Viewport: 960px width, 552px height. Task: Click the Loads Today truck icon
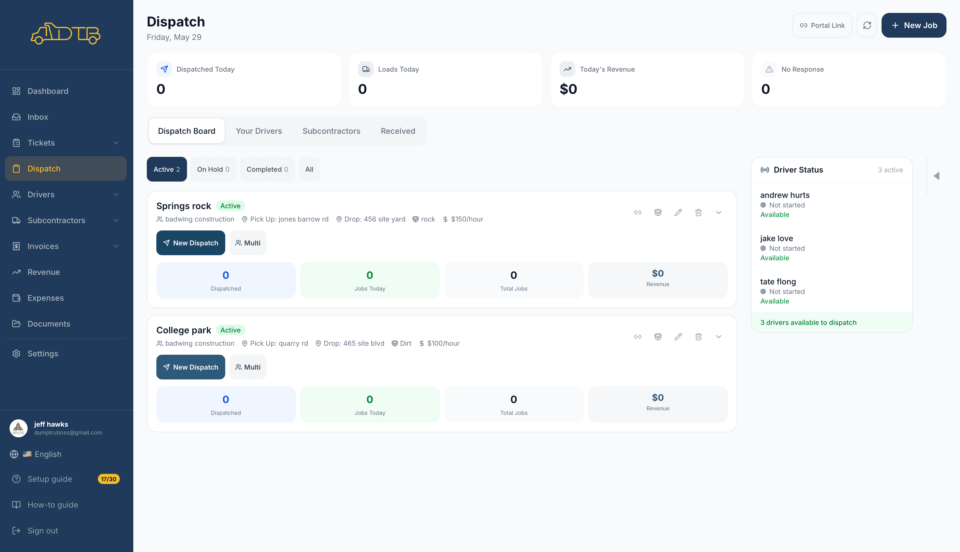[366, 69]
